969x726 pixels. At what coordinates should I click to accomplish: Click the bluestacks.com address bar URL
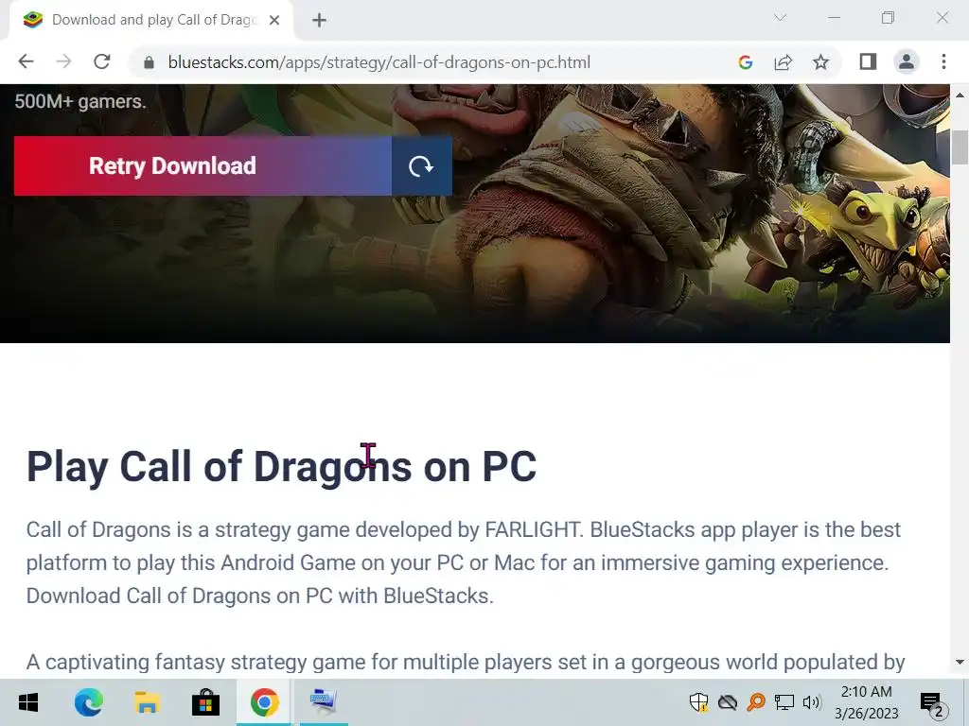379,62
